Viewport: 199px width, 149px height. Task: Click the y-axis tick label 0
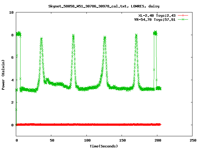coord(12,125)
